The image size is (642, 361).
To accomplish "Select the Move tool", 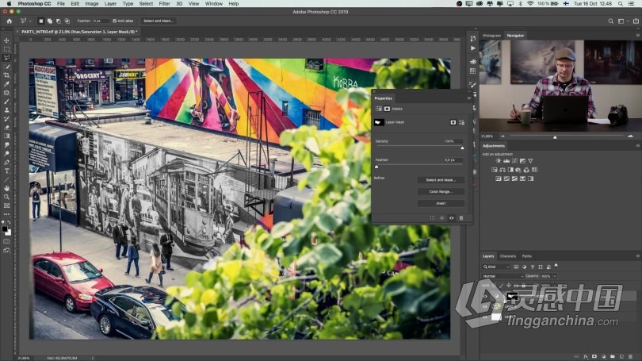I will click(6, 40).
